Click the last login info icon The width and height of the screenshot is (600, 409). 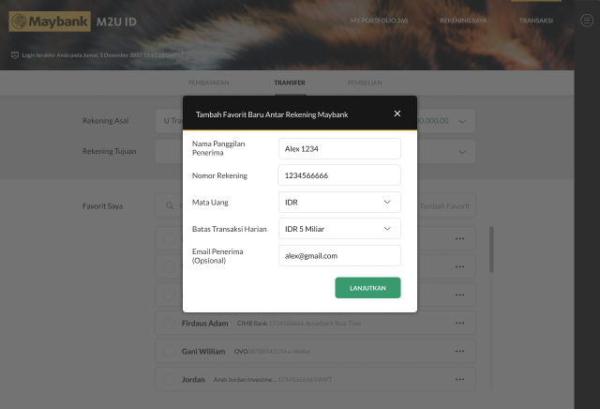[x=15, y=55]
